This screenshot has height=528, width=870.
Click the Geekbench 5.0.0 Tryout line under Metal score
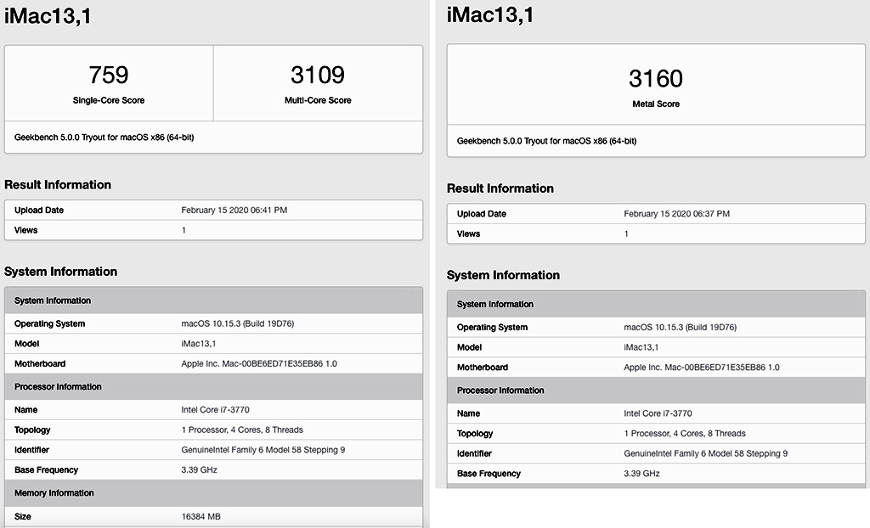(x=546, y=141)
